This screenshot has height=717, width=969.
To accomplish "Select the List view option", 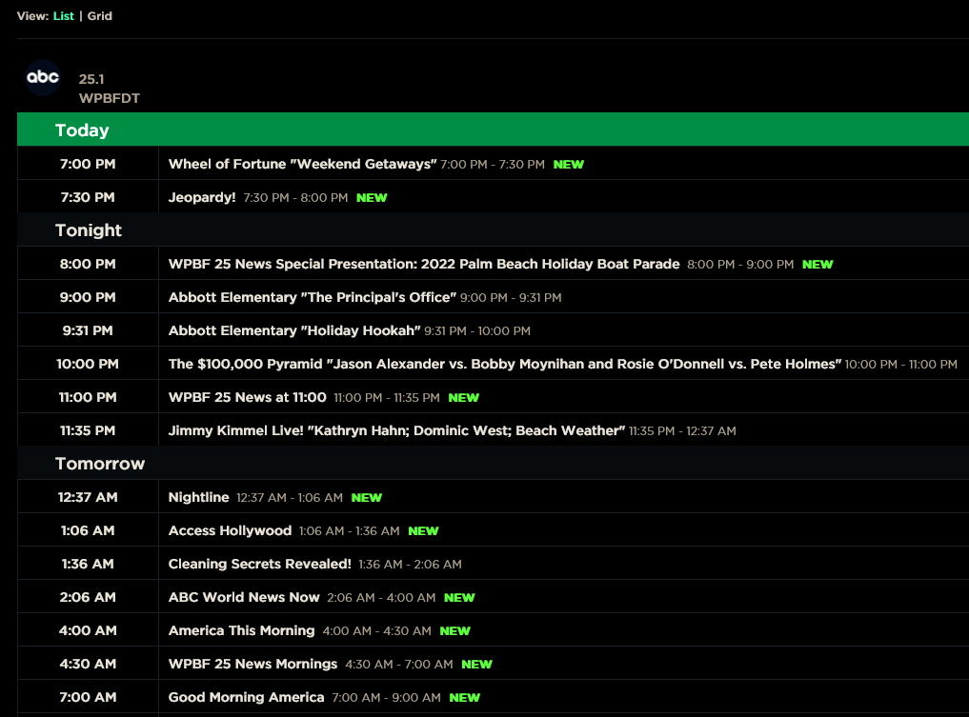I will click(64, 16).
